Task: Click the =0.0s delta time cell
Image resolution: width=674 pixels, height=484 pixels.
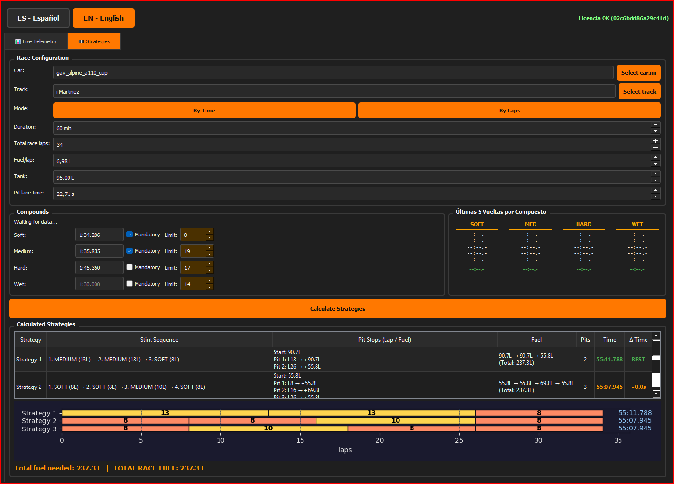Action: click(638, 387)
